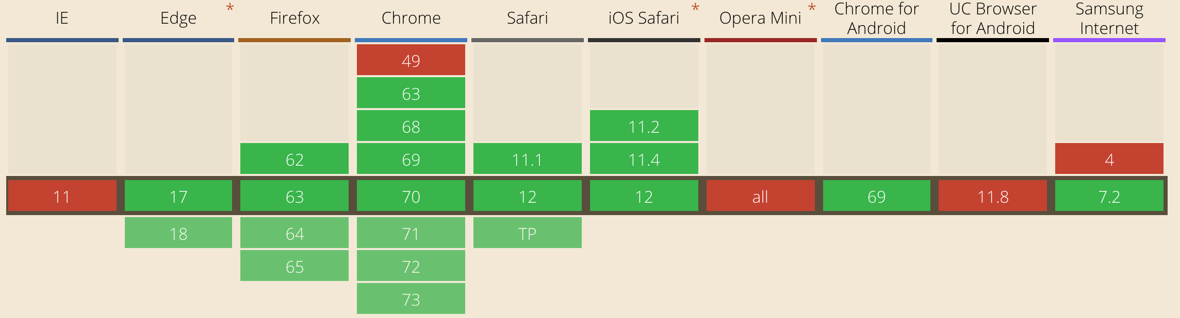Select Edge version 18 cell
This screenshot has height=318, width=1180.
pyautogui.click(x=178, y=233)
